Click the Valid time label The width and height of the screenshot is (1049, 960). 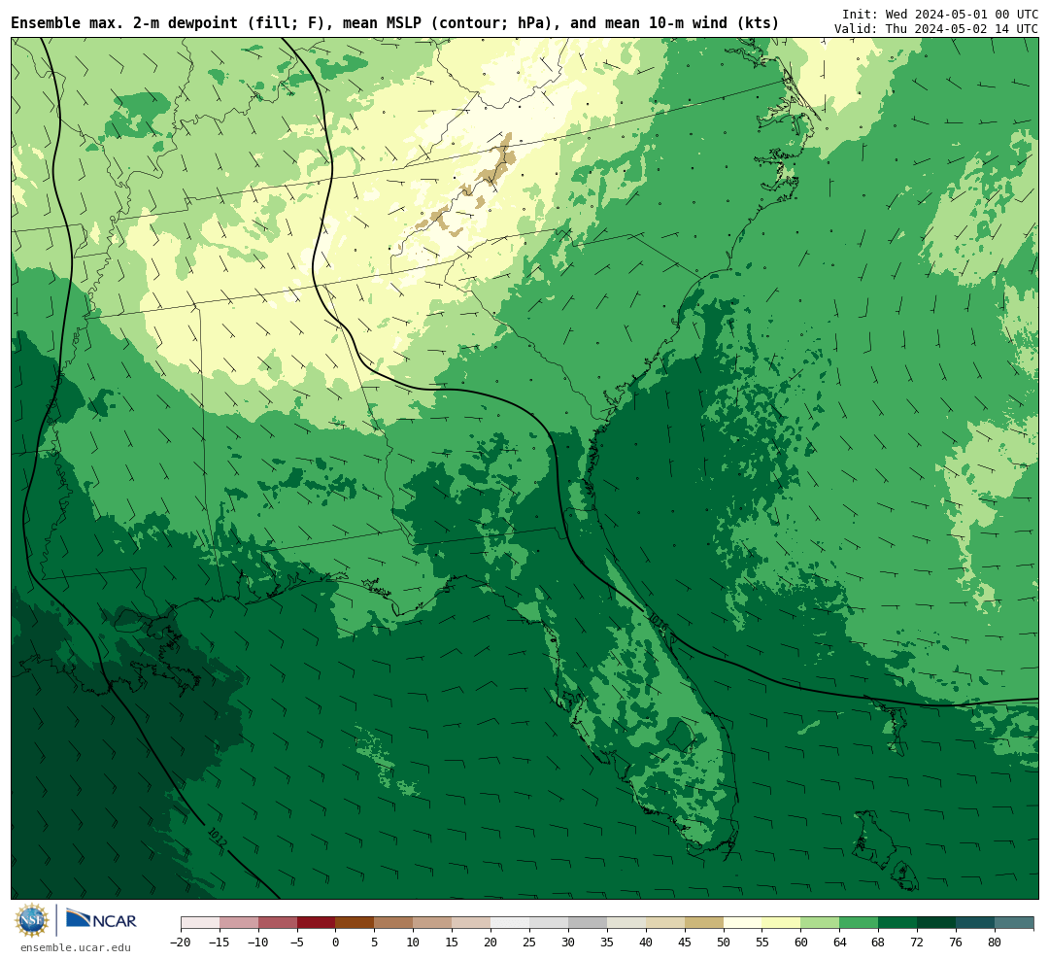[x=936, y=29]
